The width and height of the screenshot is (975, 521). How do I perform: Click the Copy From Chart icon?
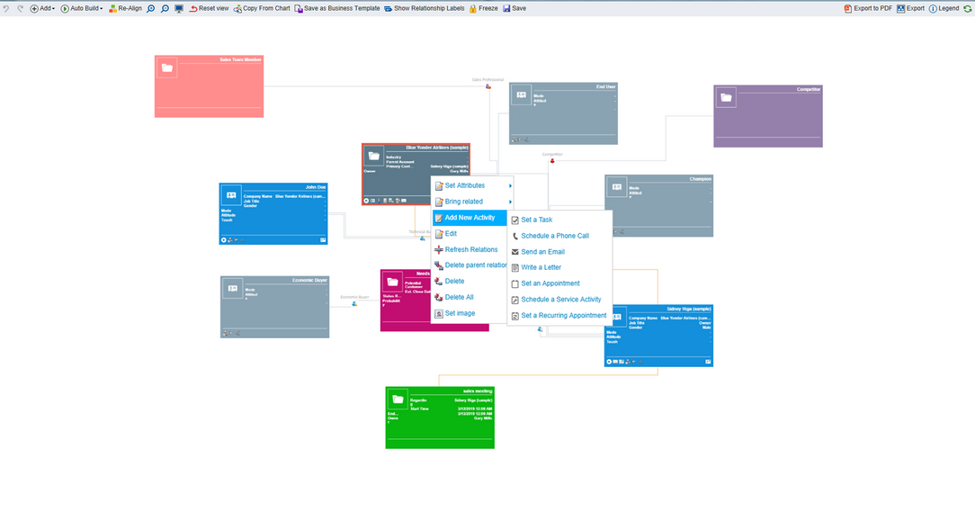[261, 8]
